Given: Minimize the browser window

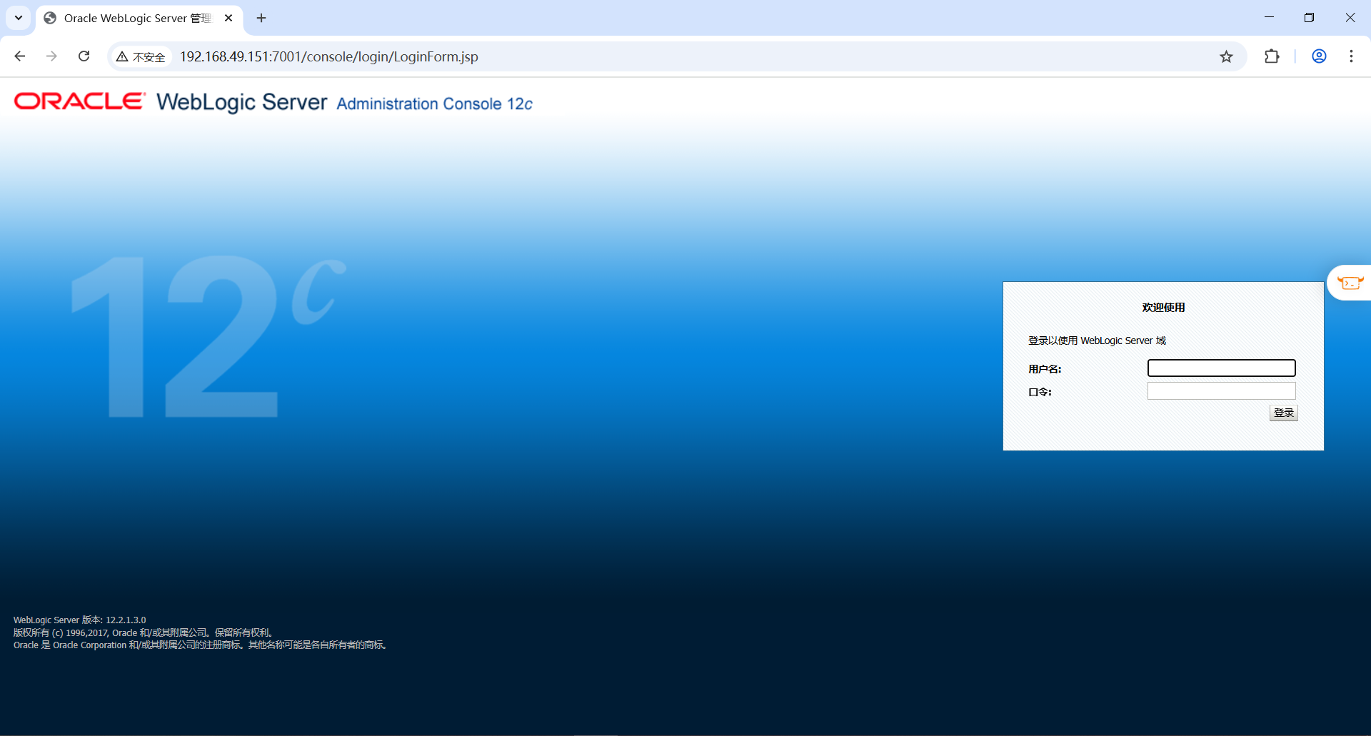Looking at the screenshot, I should pyautogui.click(x=1269, y=18).
